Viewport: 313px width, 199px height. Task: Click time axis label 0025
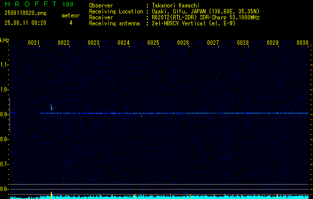153,43
